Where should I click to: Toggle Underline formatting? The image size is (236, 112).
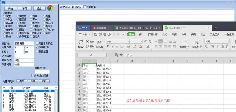tap(117, 46)
